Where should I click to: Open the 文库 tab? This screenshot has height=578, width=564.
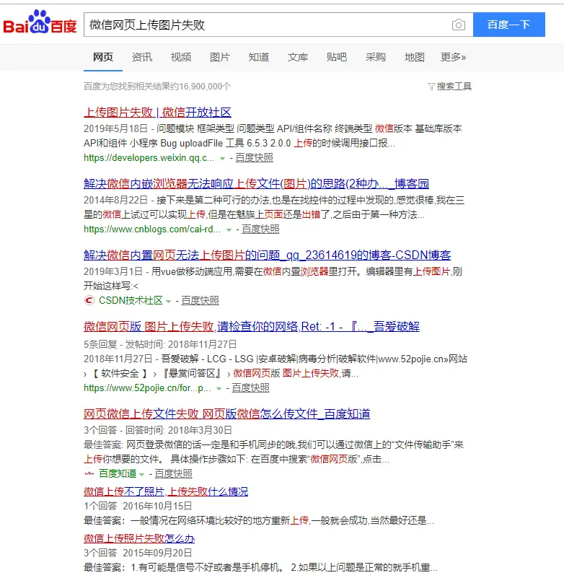click(298, 57)
